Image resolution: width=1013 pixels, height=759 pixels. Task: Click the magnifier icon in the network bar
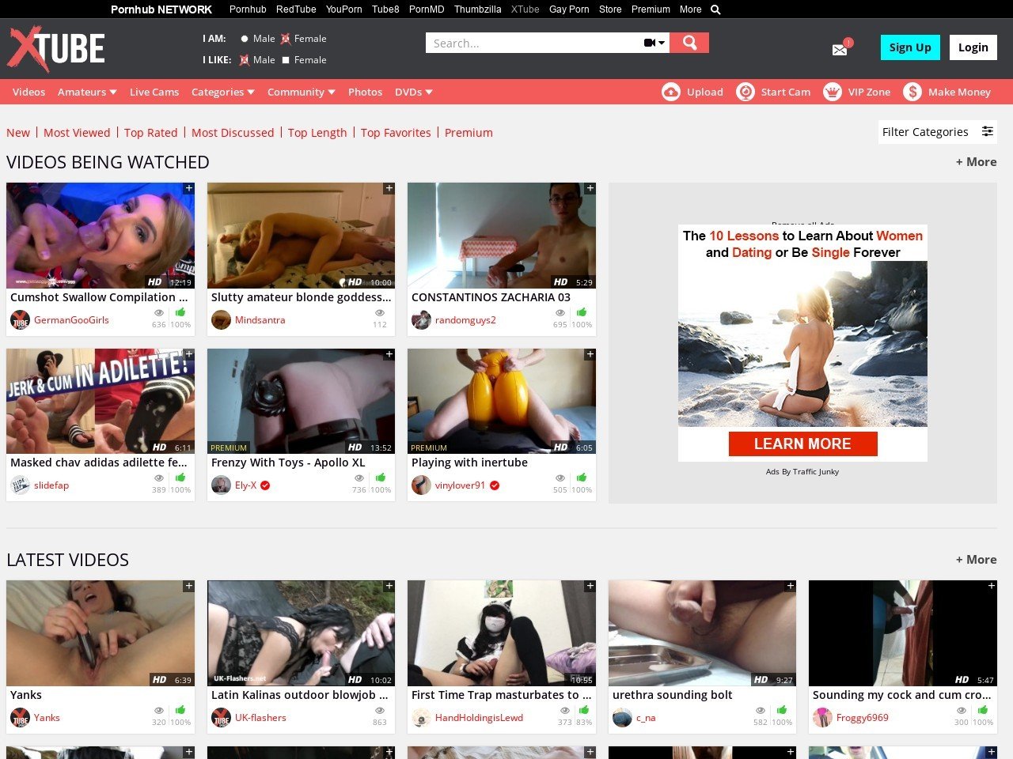715,9
